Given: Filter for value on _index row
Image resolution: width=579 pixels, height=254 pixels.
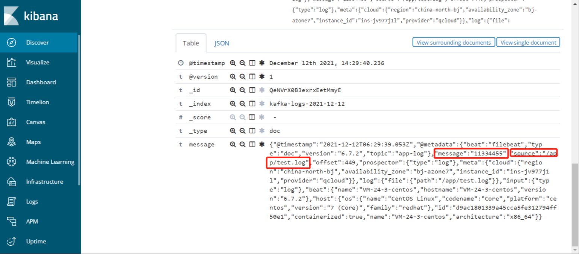Looking at the screenshot, I should coord(233,103).
